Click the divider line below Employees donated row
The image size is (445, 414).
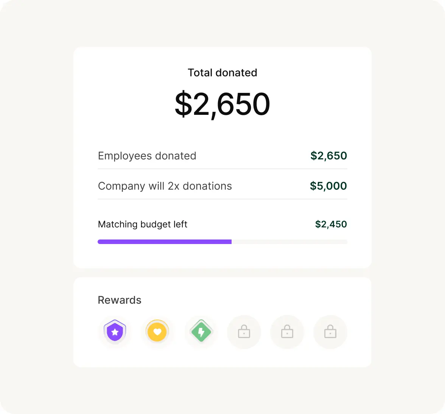(x=222, y=169)
